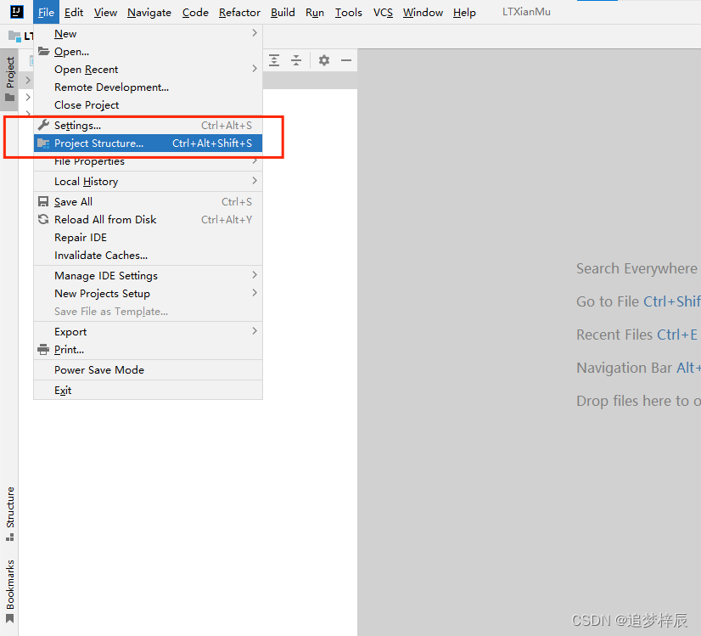Expand the New submenu

pyautogui.click(x=148, y=34)
